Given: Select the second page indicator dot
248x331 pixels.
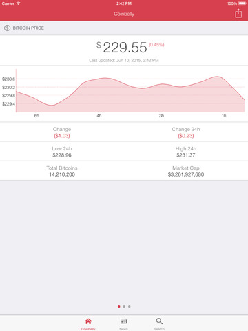Looking at the screenshot, I should 124,306.
